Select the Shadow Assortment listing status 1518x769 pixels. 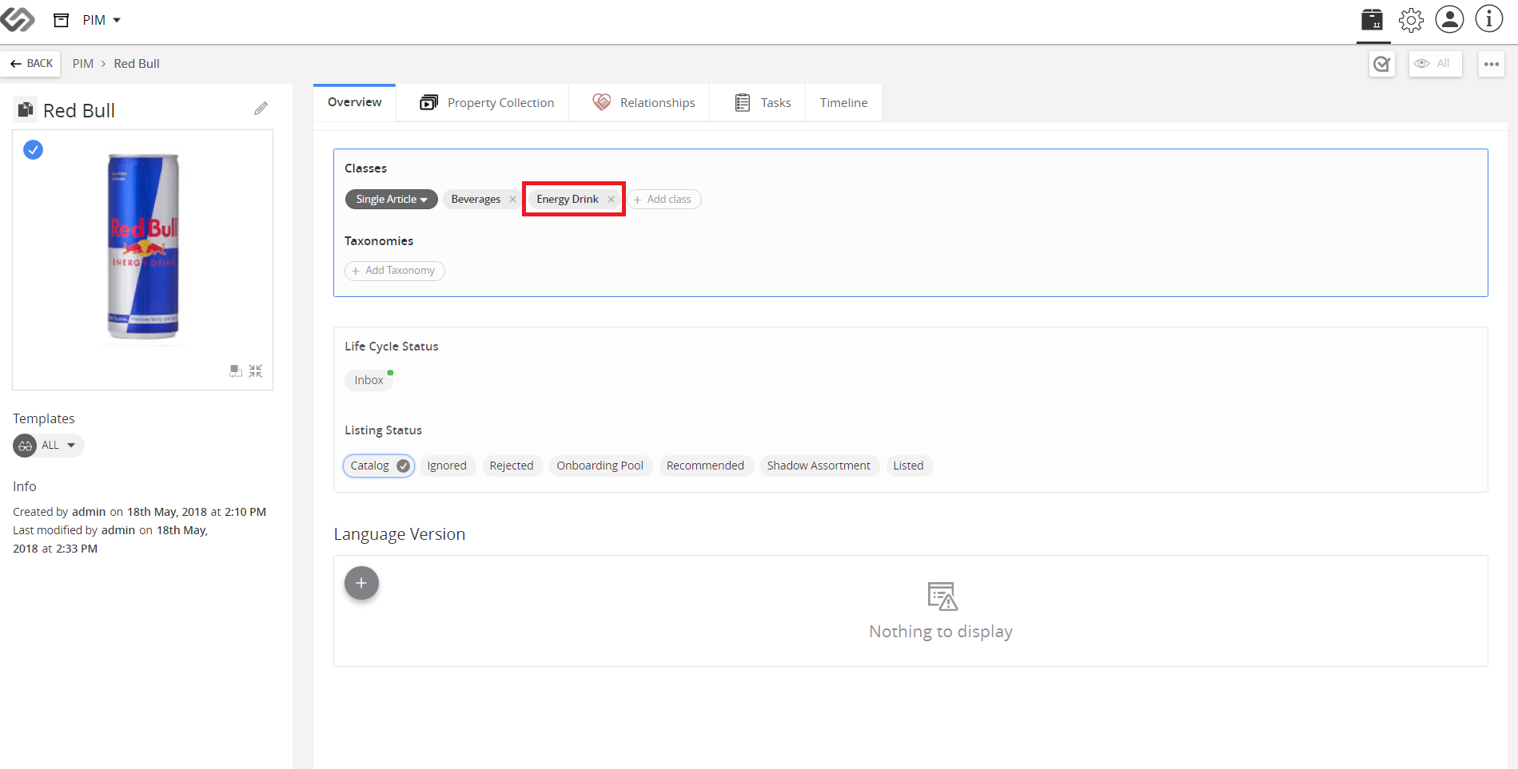(819, 466)
